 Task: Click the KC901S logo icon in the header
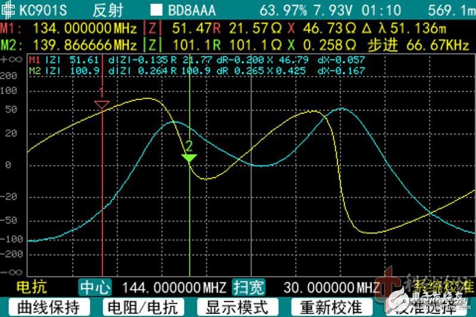[x=8, y=10]
